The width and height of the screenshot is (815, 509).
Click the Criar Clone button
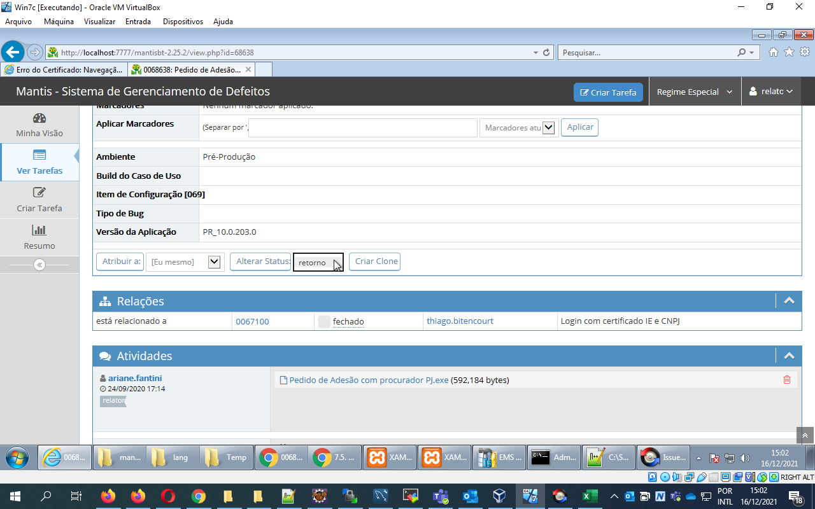pos(375,261)
